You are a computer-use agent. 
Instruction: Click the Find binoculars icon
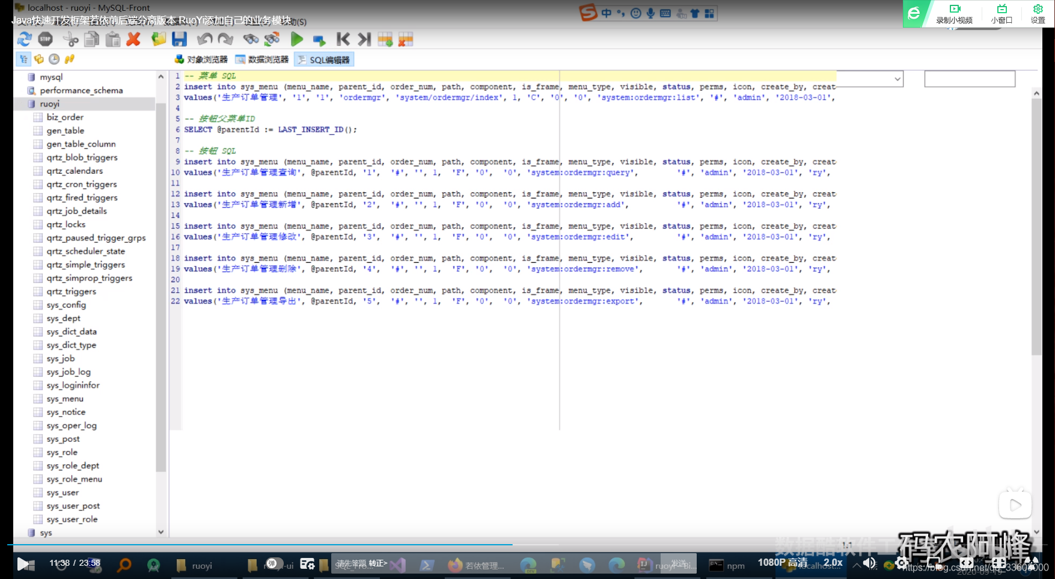pyautogui.click(x=251, y=40)
